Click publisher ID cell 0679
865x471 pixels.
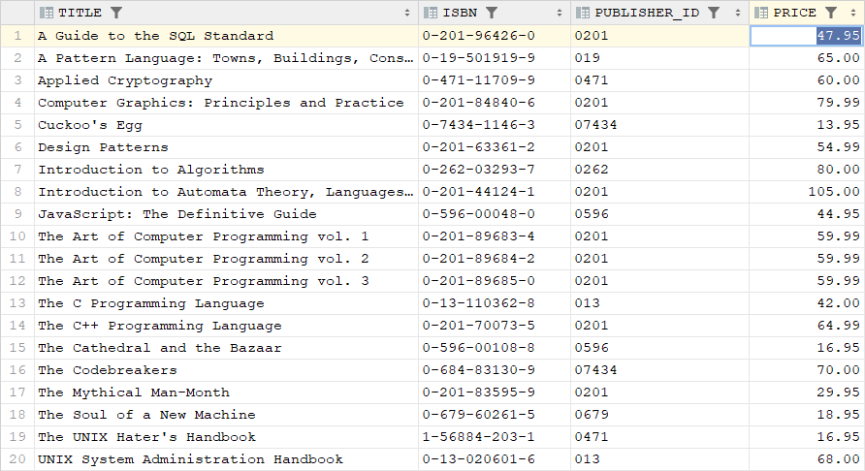(x=659, y=415)
